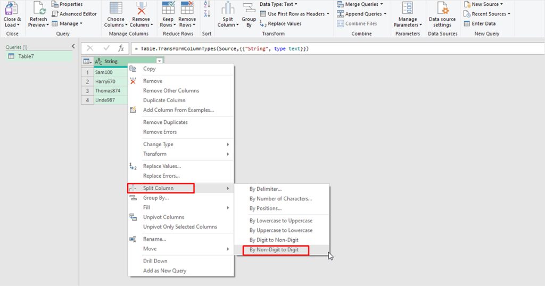Click the ribbon Group By icon
545x286 pixels.
click(249, 9)
